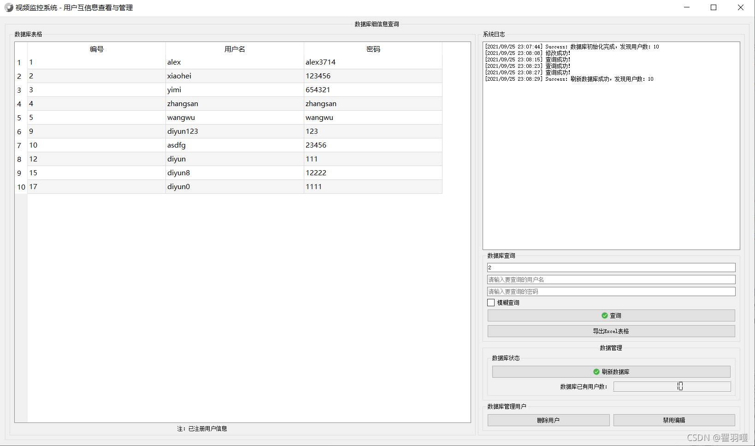Focus the ID query field containing 2

click(x=611, y=268)
